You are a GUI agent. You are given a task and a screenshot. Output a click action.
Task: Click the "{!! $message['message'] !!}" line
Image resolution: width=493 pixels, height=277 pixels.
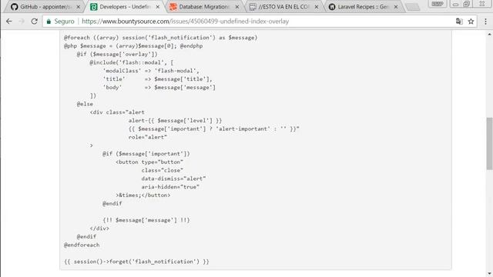coord(146,220)
